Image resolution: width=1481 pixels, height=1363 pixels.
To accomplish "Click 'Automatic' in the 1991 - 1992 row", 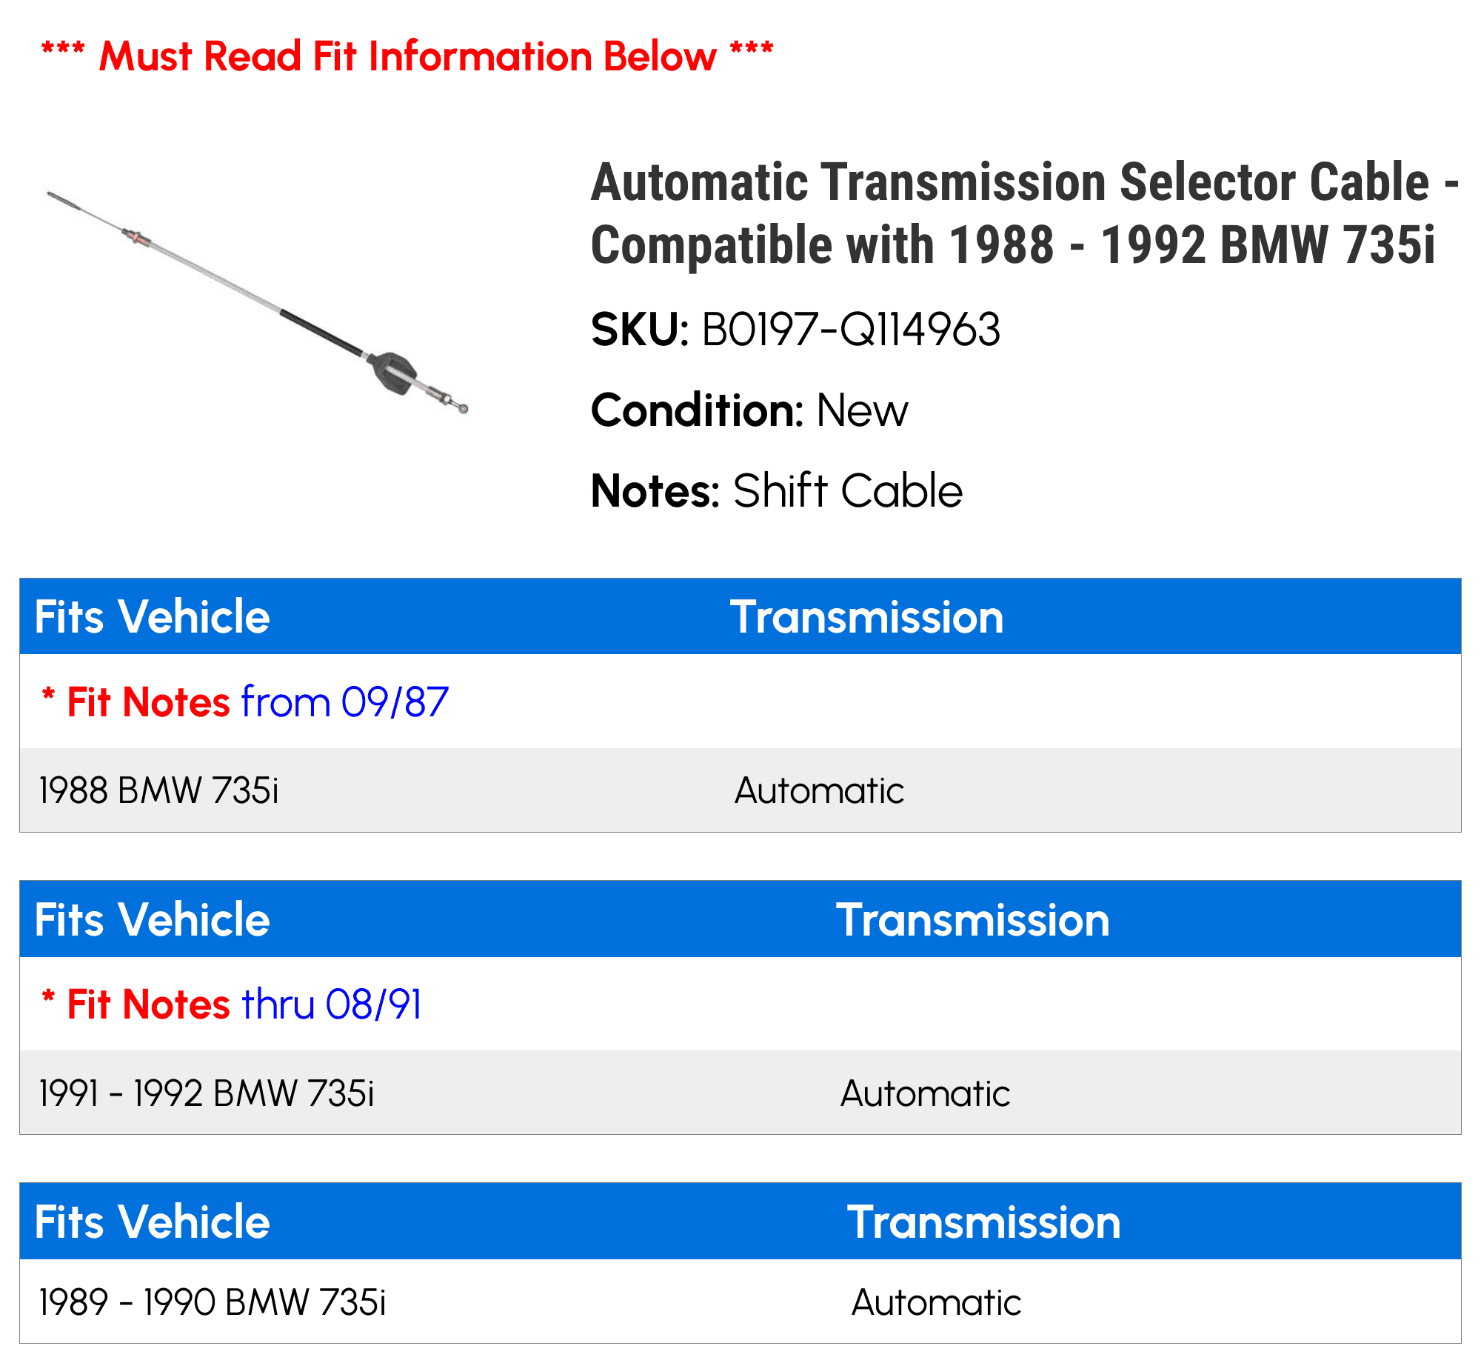I will [925, 1093].
